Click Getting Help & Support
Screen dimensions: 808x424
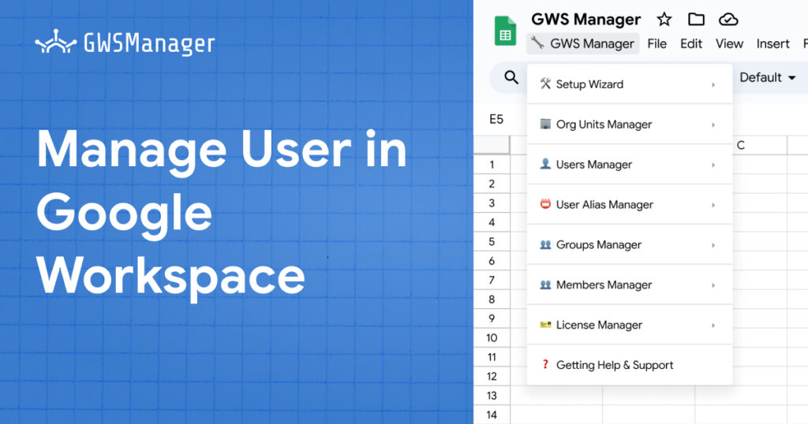tap(614, 365)
